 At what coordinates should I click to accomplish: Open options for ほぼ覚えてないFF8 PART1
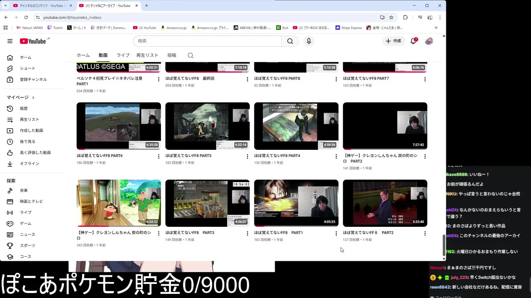point(336,233)
